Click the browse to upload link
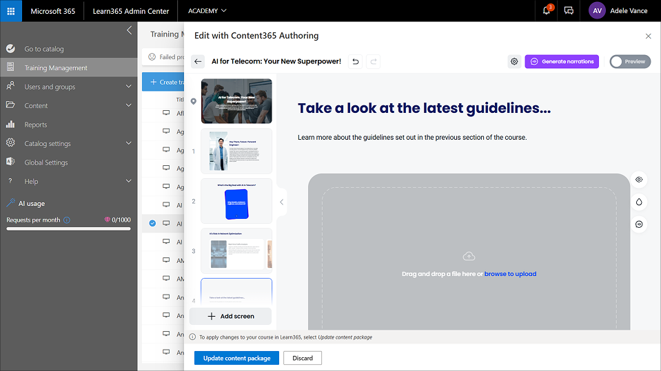Image resolution: width=661 pixels, height=371 pixels. 510,274
